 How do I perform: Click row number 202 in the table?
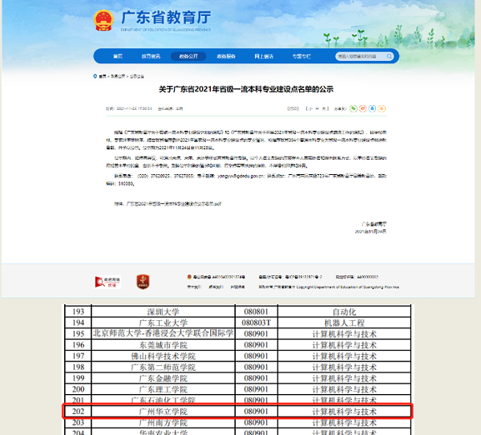click(x=79, y=412)
